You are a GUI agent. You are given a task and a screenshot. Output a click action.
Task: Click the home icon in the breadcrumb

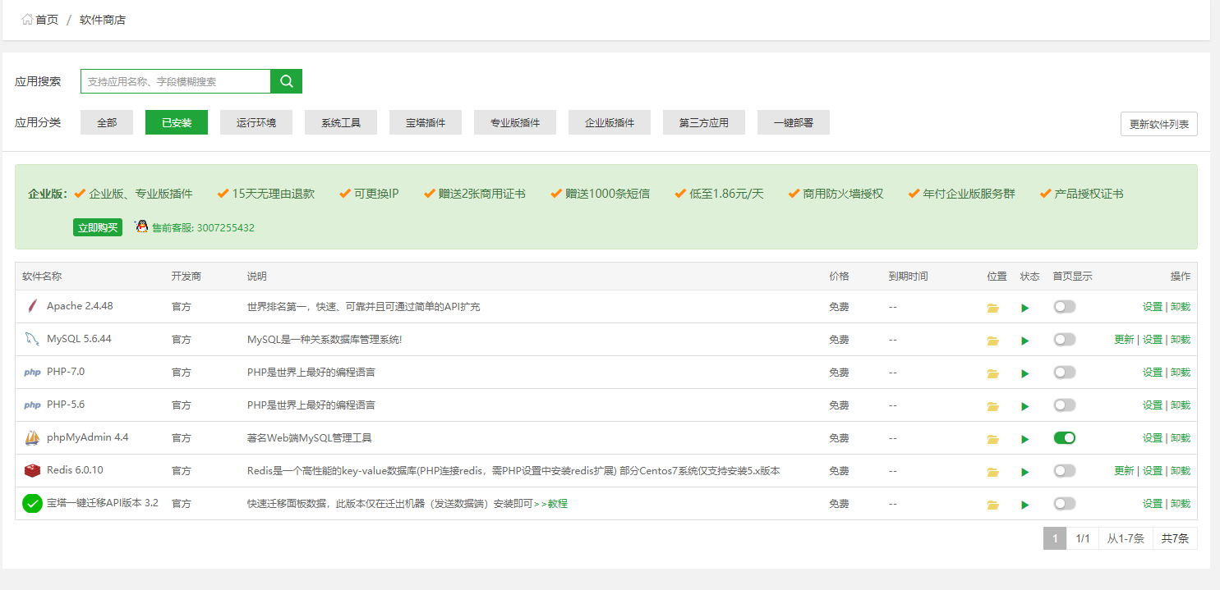[x=27, y=19]
